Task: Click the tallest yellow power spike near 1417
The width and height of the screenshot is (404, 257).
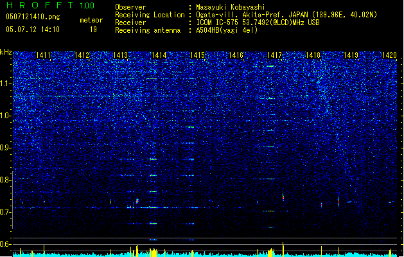Action: pos(283,249)
